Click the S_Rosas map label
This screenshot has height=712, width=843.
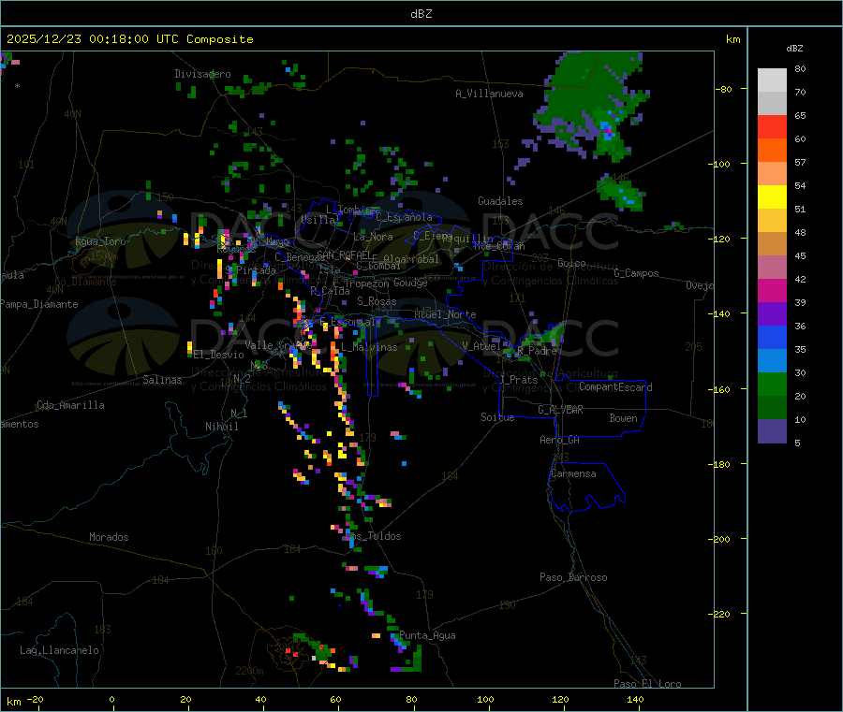(x=377, y=301)
